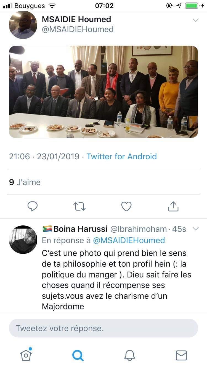Tap the @MSAIDIEHoumed mention link in the reply
This screenshot has height=369, width=207.
129,240
